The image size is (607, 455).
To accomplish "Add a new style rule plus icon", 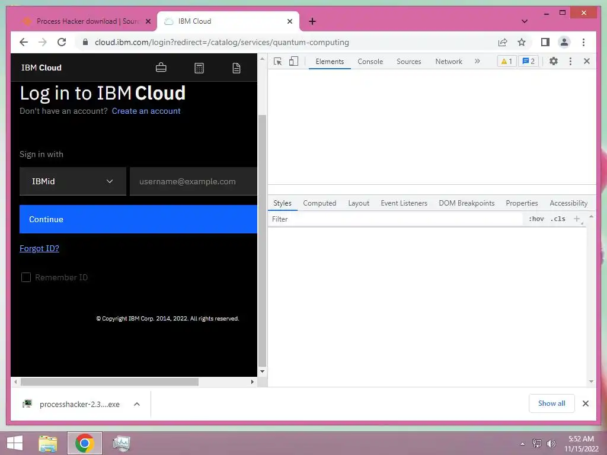I will pyautogui.click(x=577, y=219).
